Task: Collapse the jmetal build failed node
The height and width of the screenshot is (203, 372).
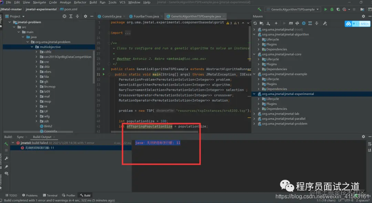Action: coord(13,143)
